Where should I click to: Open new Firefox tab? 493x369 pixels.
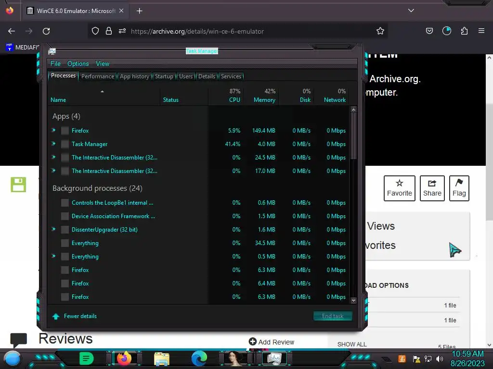click(x=139, y=11)
